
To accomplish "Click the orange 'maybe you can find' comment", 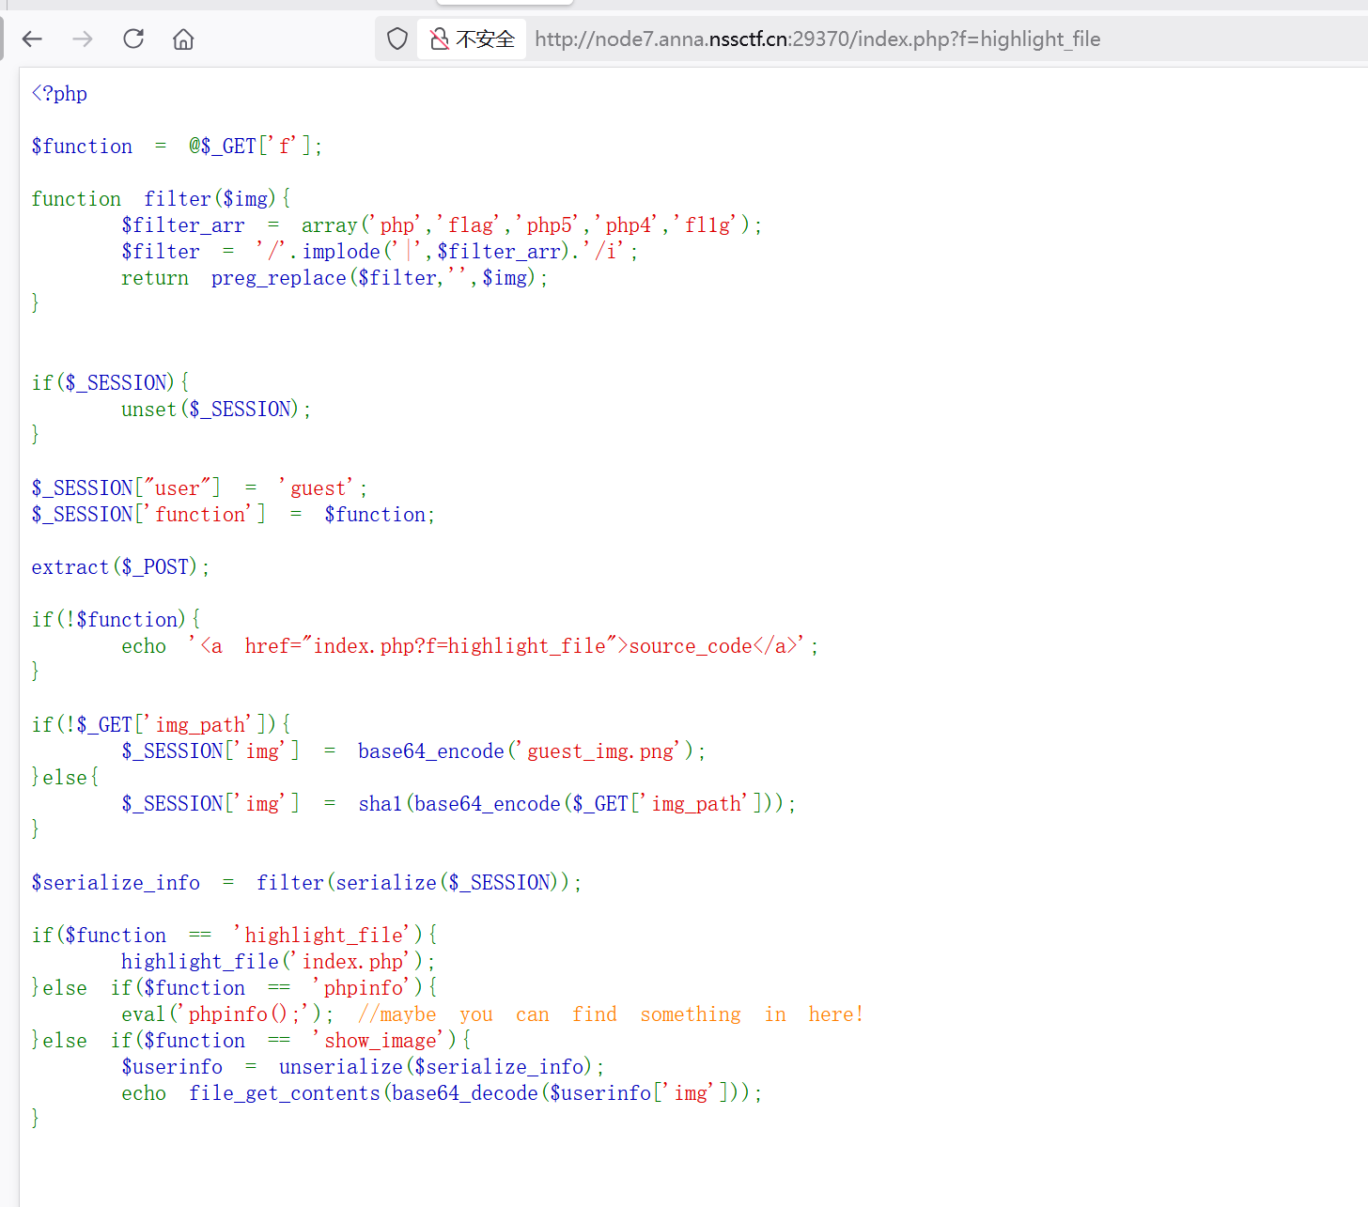I will coord(610,1014).
